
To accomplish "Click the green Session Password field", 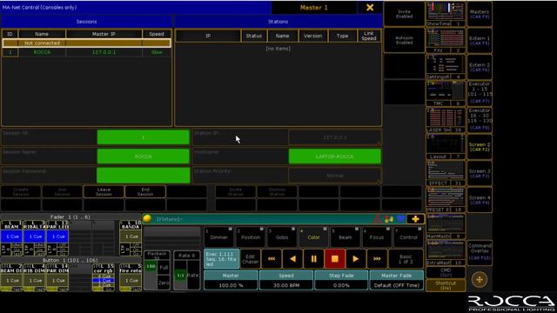I will coord(143,176).
